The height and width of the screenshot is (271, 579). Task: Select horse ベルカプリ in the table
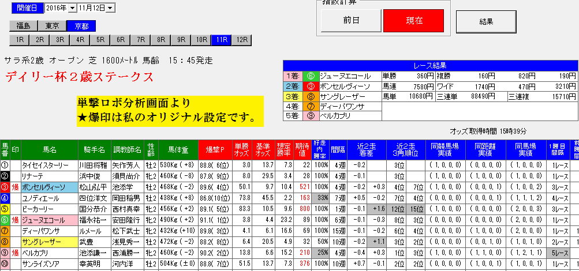click(x=50, y=253)
